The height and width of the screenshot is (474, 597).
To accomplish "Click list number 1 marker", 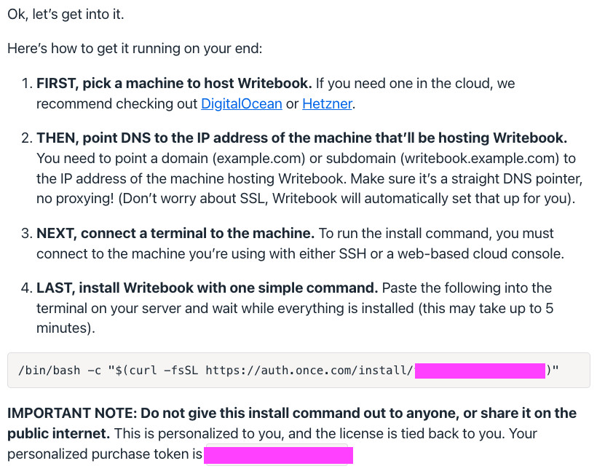I will click(x=26, y=84).
